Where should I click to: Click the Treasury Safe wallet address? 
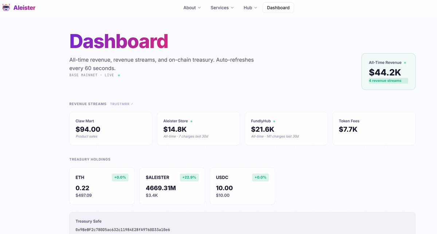point(123,230)
